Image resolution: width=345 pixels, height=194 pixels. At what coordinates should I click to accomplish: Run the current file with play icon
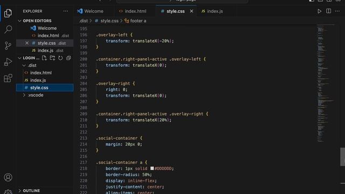pyautogui.click(x=319, y=11)
